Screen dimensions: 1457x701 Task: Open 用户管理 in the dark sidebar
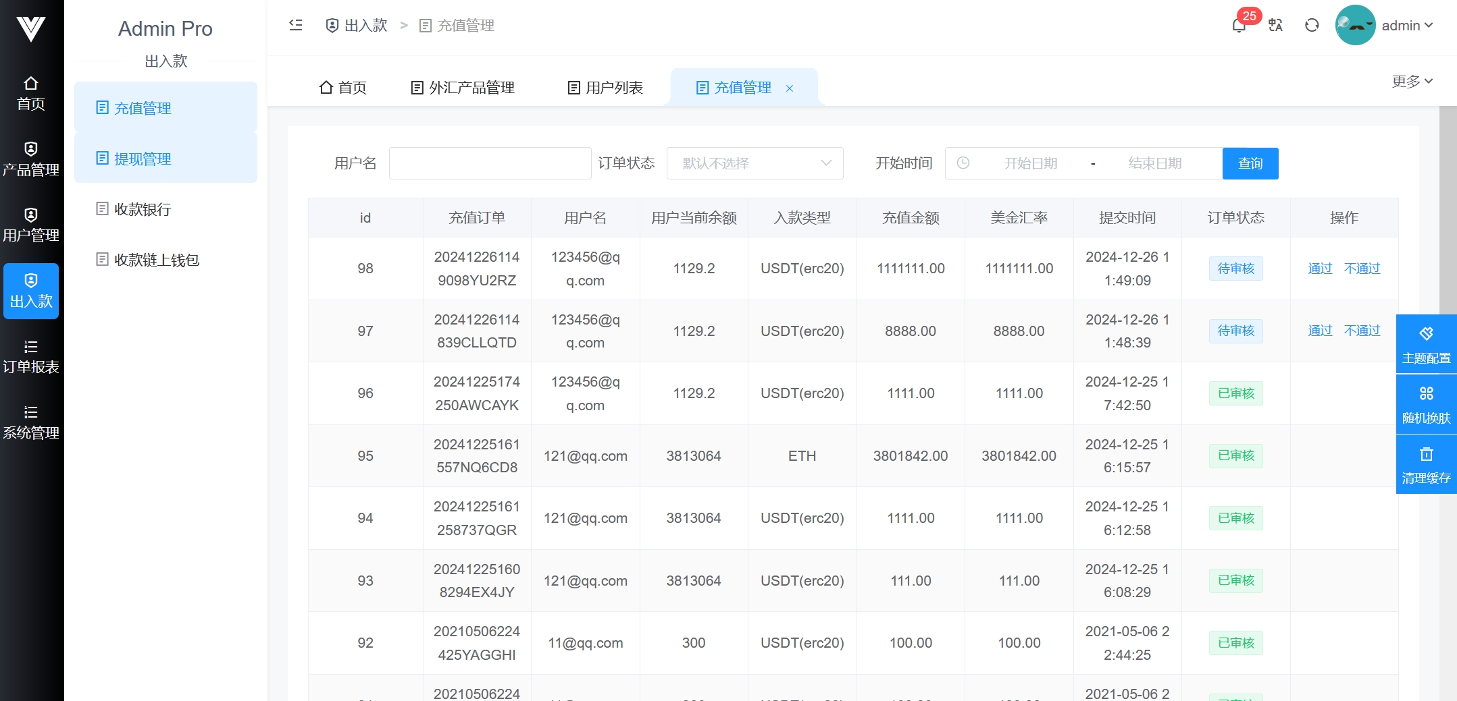coord(31,225)
